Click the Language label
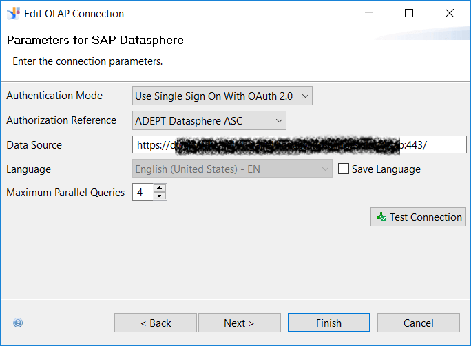The height and width of the screenshot is (346, 471). pos(28,169)
